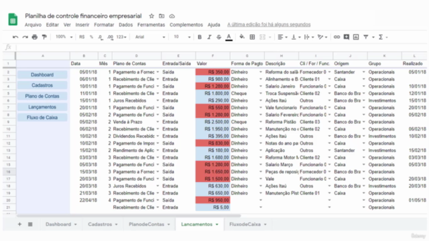Click the insert chart icon
This screenshot has width=429, height=241.
(356, 37)
